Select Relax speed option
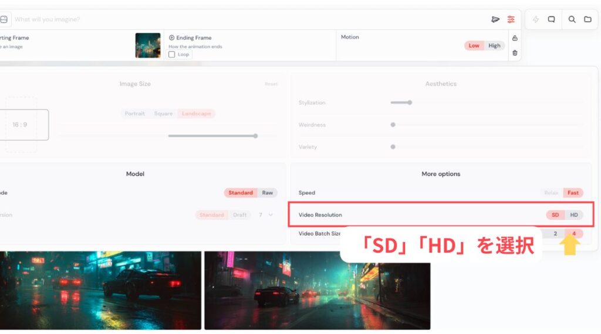This screenshot has height=334, width=601. click(x=551, y=193)
